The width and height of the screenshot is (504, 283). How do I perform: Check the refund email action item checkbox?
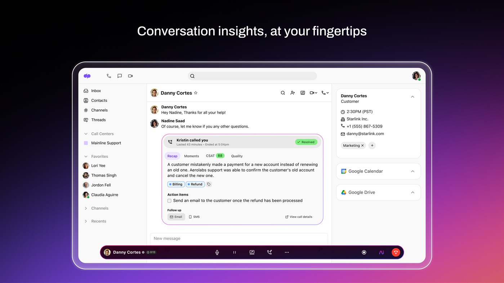(x=169, y=201)
